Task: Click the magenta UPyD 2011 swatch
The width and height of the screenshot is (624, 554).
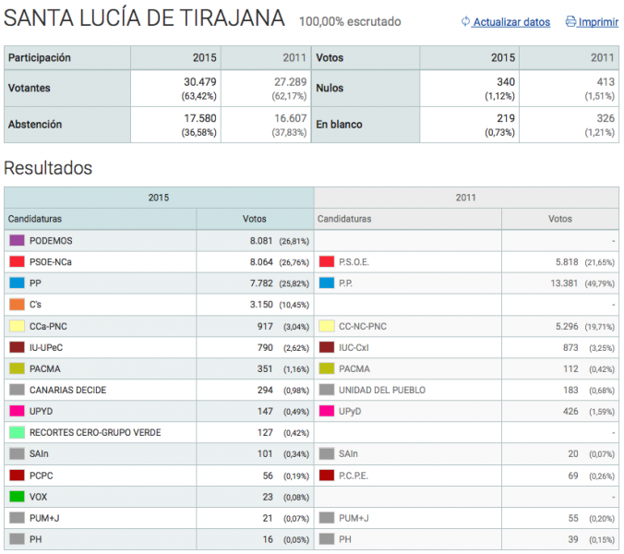Action: coord(327,411)
